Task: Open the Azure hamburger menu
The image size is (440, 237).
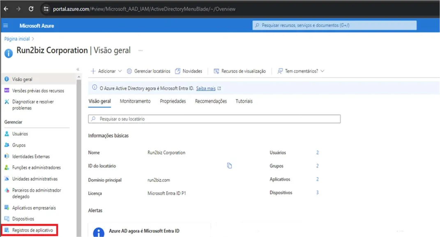Action: [x=6, y=25]
